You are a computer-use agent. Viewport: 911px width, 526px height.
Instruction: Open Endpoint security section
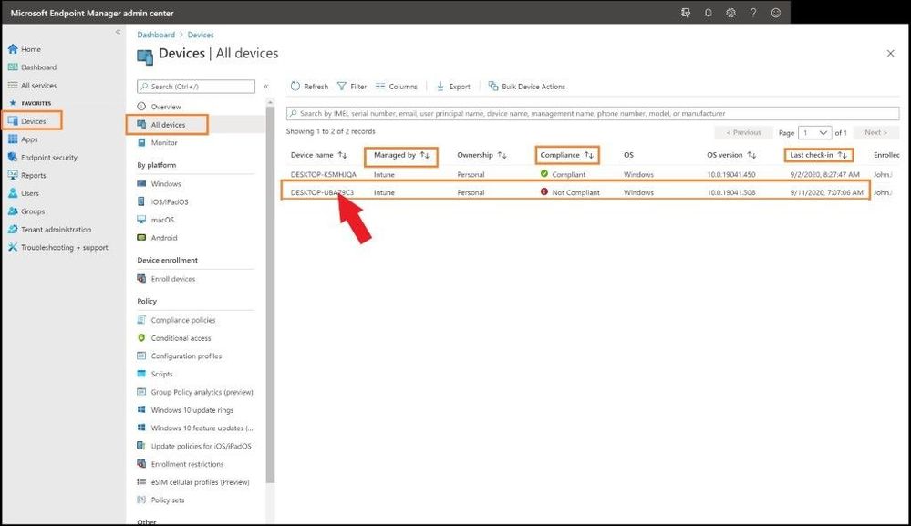click(x=43, y=158)
